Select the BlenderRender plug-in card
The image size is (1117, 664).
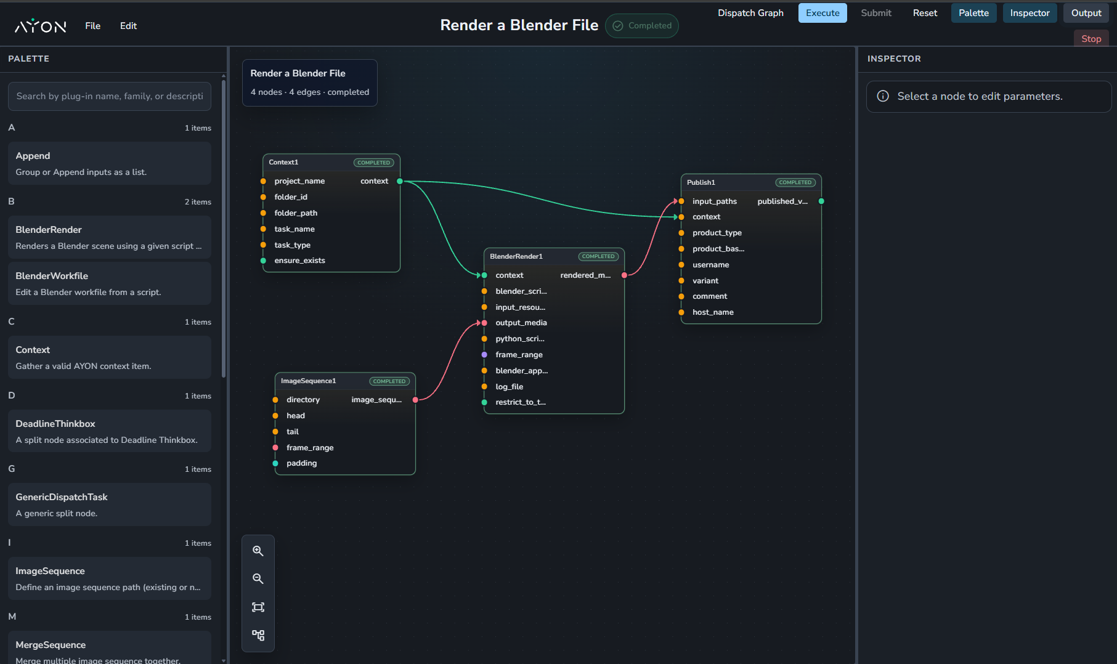click(110, 237)
